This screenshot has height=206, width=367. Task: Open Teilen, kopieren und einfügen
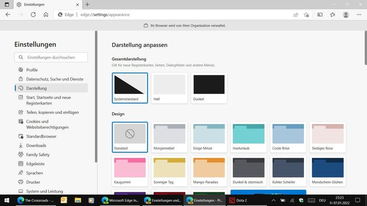click(x=51, y=112)
